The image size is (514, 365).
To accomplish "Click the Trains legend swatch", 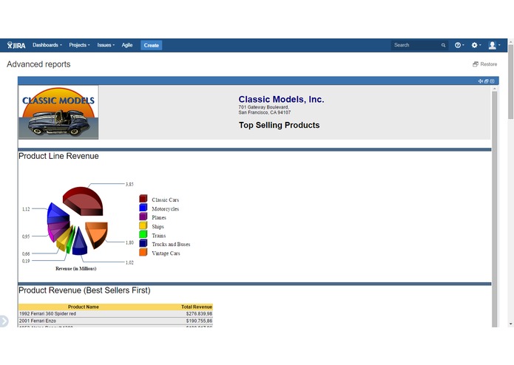I will click(143, 234).
